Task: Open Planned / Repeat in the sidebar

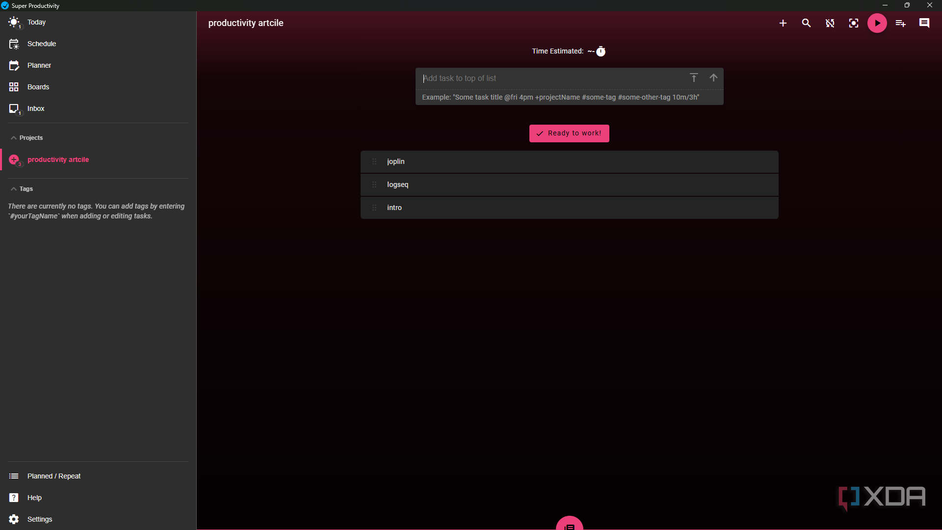Action: pos(98,476)
